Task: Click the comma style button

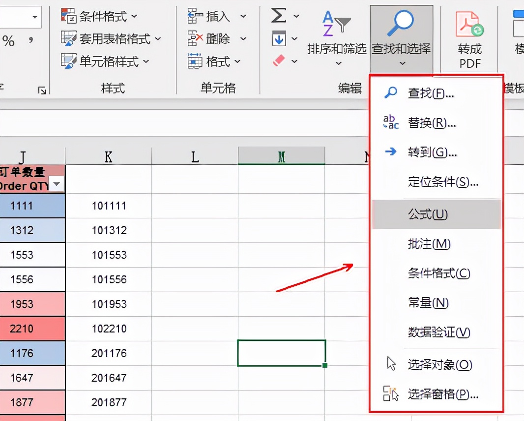Action: (x=31, y=41)
